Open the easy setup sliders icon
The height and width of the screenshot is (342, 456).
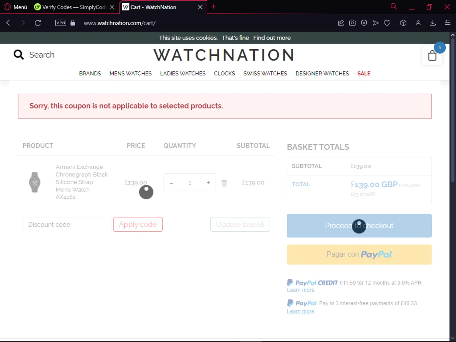point(447,23)
